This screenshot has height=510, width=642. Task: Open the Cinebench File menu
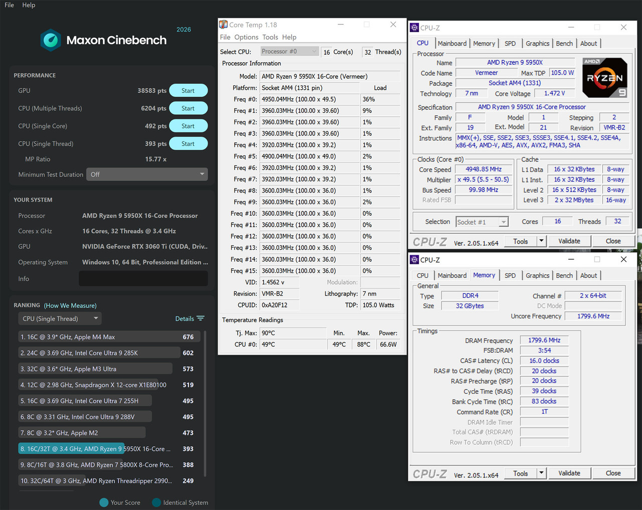click(x=9, y=5)
